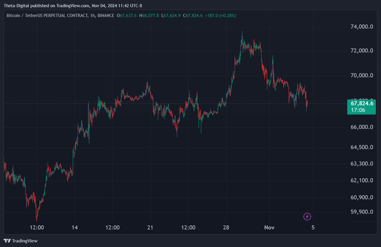Click the high value H68,077.8
Image resolution: width=381 pixels, height=247 pixels.
point(149,16)
